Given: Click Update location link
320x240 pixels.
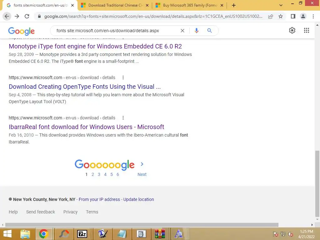Looking at the screenshot, I should coord(138,199).
